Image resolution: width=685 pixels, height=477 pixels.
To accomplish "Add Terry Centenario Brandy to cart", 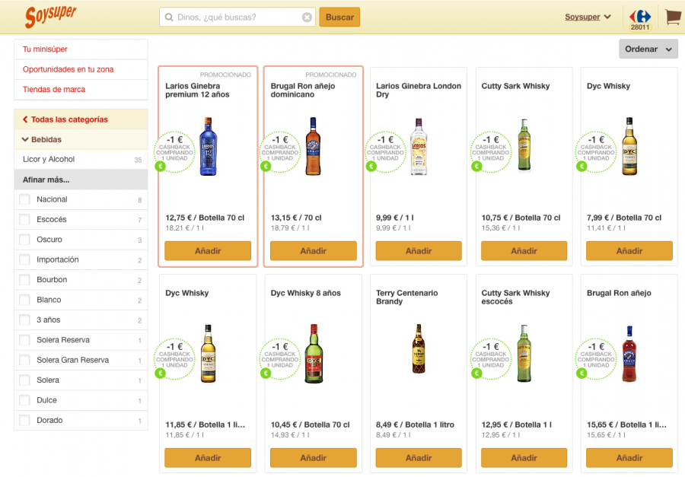I will [x=419, y=458].
